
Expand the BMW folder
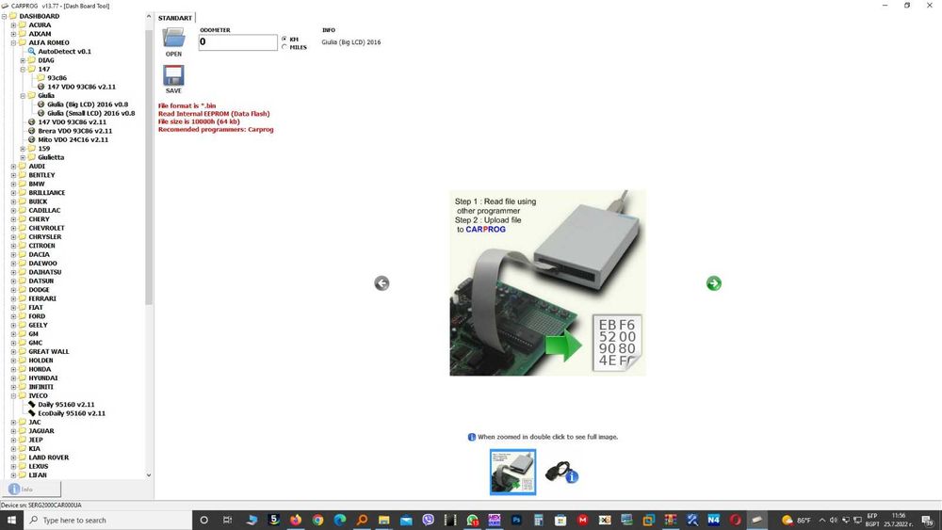13,184
